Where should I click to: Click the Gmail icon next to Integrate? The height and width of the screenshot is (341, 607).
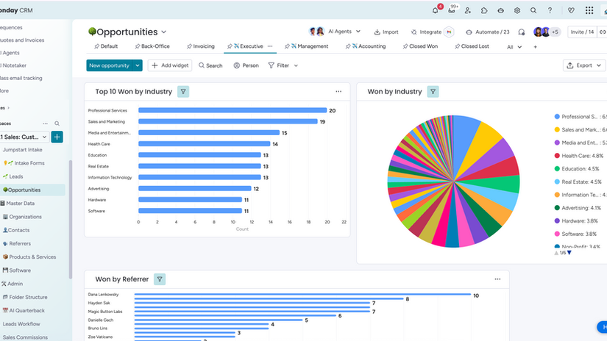pos(449,32)
